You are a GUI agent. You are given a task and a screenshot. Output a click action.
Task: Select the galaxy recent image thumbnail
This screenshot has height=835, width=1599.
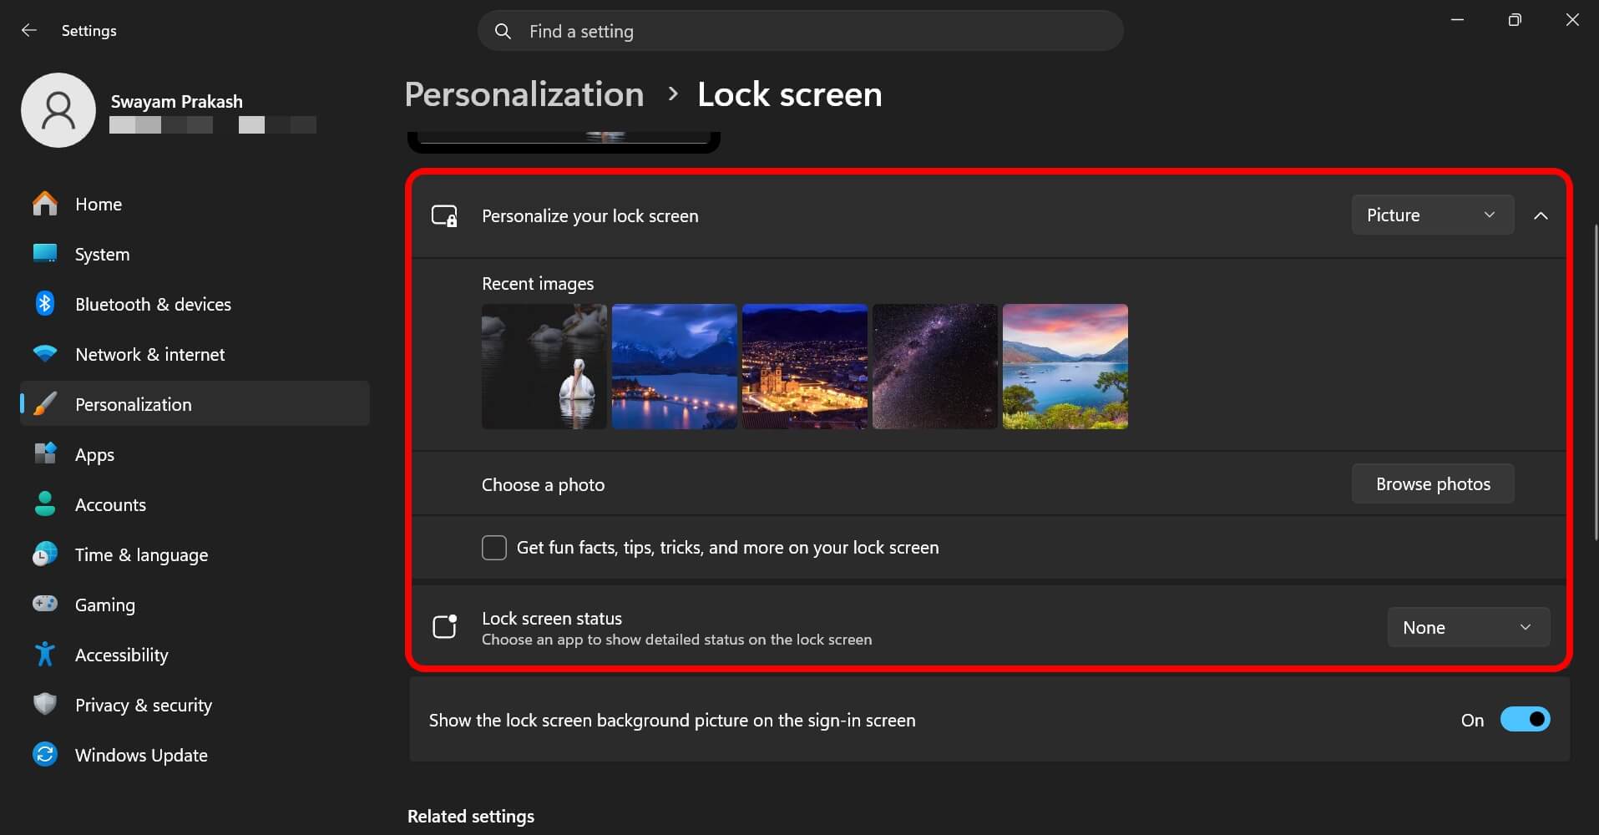pyautogui.click(x=934, y=366)
